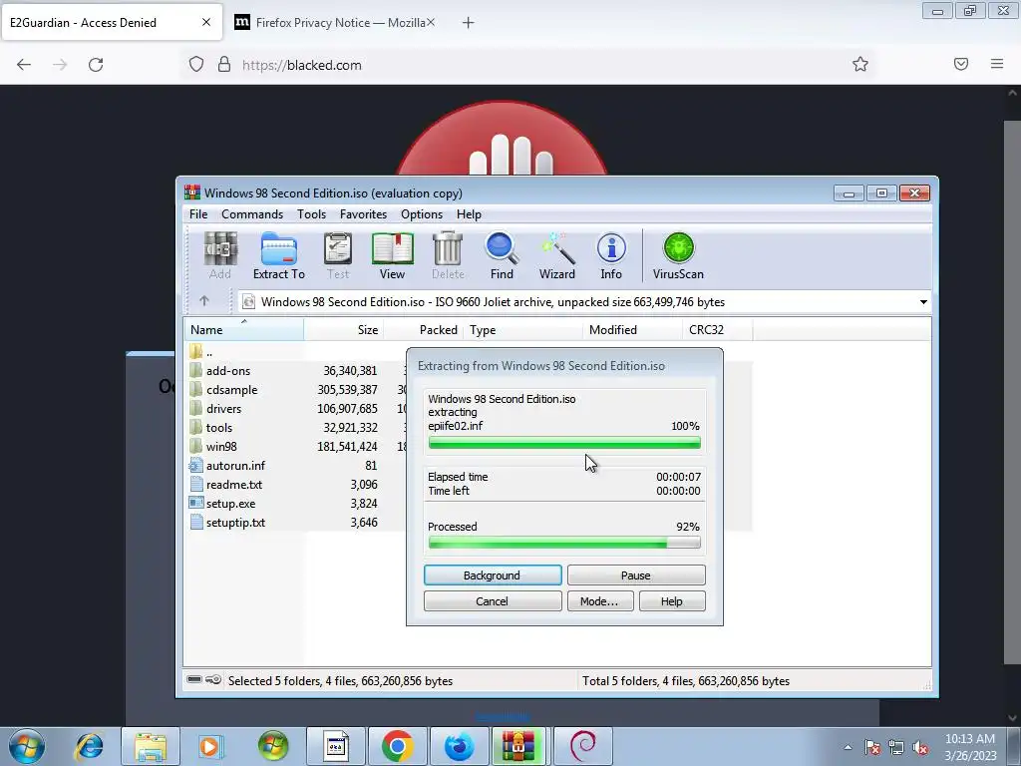This screenshot has width=1021, height=766.
Task: Click the Mode... button
Action: pyautogui.click(x=599, y=601)
